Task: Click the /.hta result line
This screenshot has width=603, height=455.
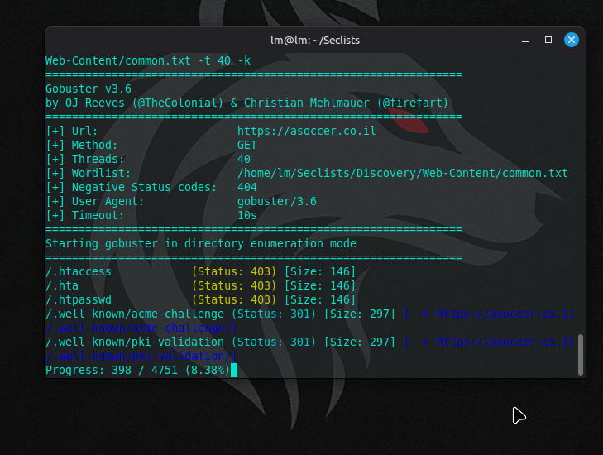Action: point(200,285)
